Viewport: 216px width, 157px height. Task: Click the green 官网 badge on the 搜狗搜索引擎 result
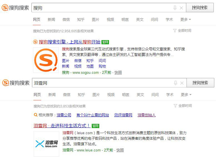pyautogui.click(x=105, y=42)
